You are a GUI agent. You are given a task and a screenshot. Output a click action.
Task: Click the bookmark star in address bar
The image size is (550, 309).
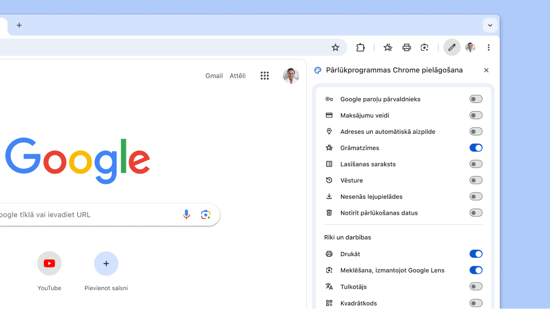(x=336, y=47)
